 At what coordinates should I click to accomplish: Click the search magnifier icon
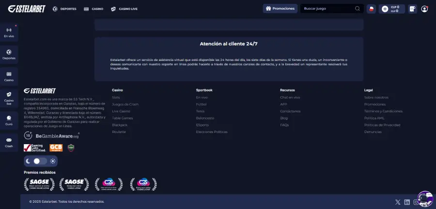point(358,9)
